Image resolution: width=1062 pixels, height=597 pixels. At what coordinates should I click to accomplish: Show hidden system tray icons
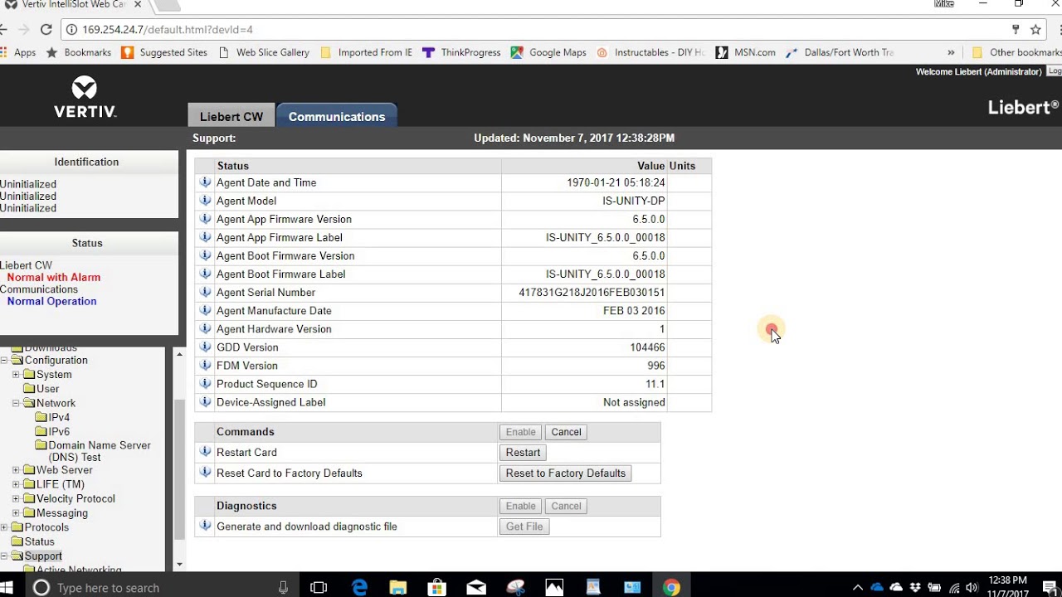(x=858, y=588)
